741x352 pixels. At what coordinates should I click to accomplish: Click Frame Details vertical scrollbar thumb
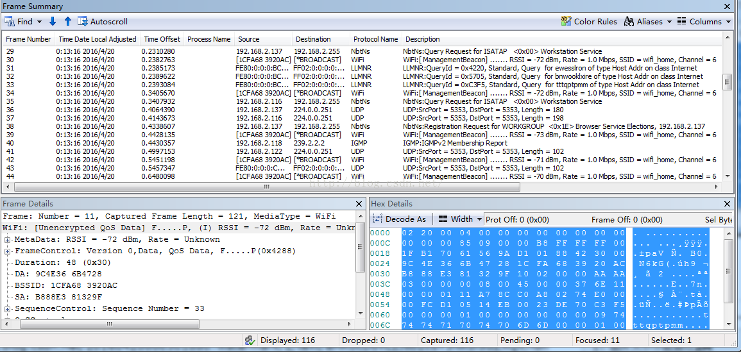pyautogui.click(x=361, y=247)
